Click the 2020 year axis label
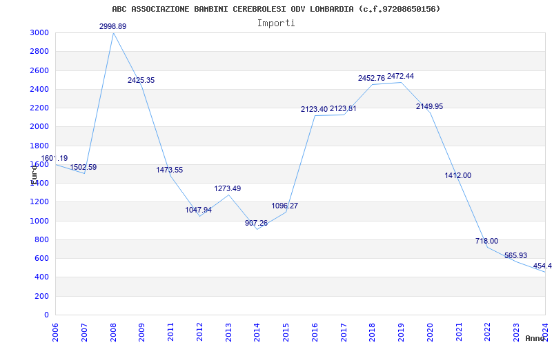This screenshot has width=552, height=345. [430, 332]
